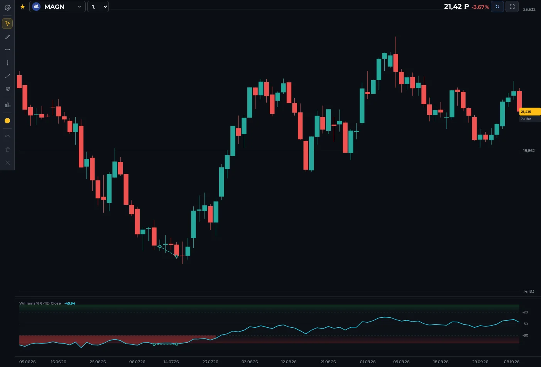This screenshot has width=541, height=367.
Task: Delete drawing with trash icon
Action: (7, 150)
